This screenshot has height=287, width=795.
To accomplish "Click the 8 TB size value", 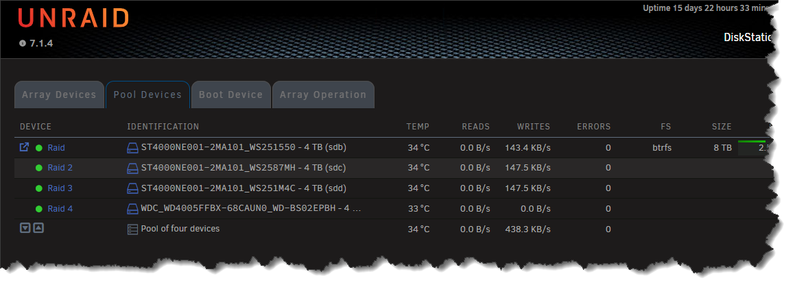I will pyautogui.click(x=722, y=148).
